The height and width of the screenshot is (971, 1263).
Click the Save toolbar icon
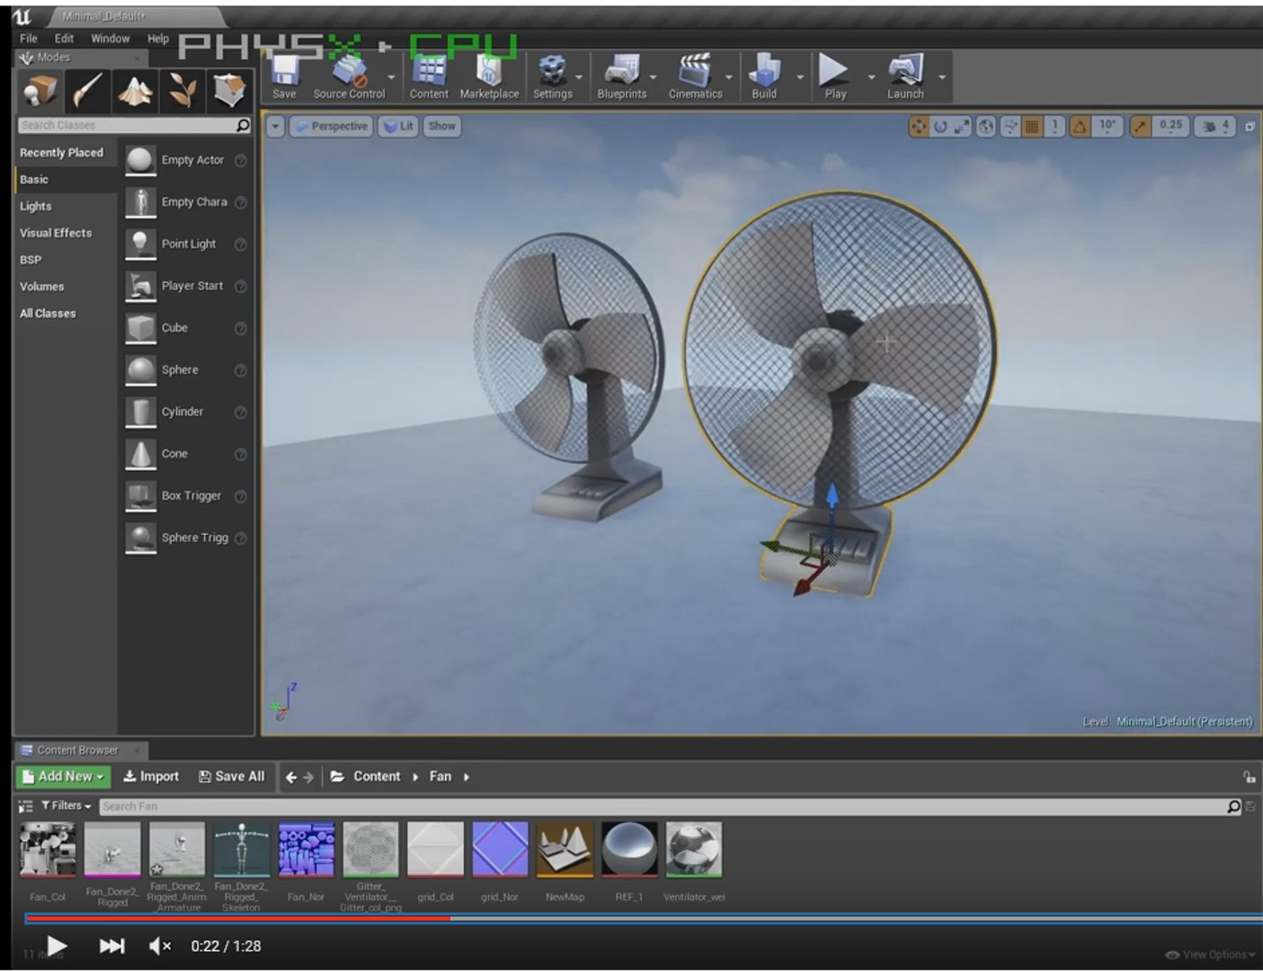[285, 76]
